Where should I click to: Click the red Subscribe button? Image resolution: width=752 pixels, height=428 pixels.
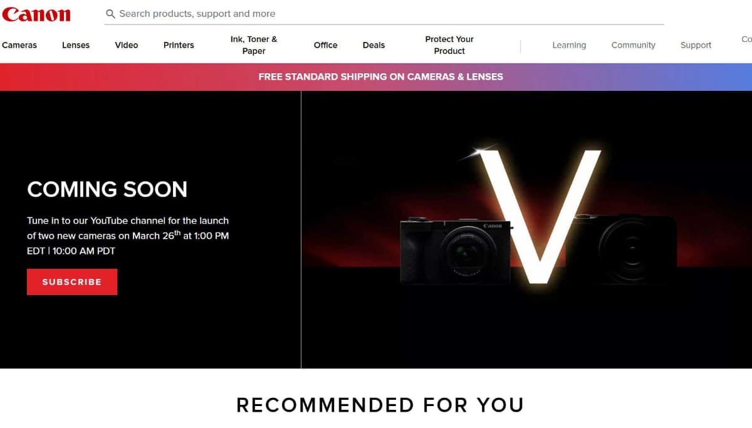(x=72, y=282)
